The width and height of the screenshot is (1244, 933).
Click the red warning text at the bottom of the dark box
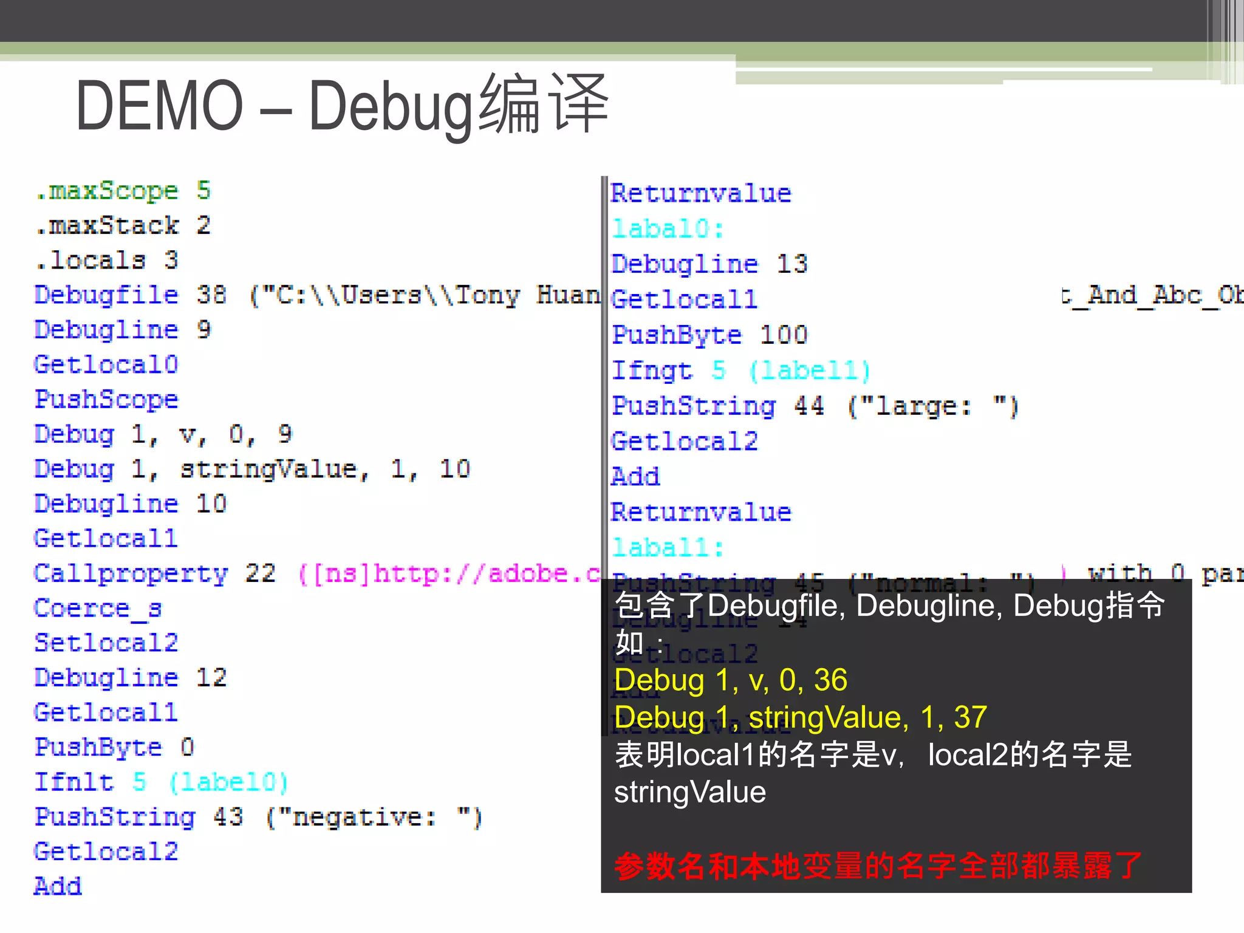(878, 866)
